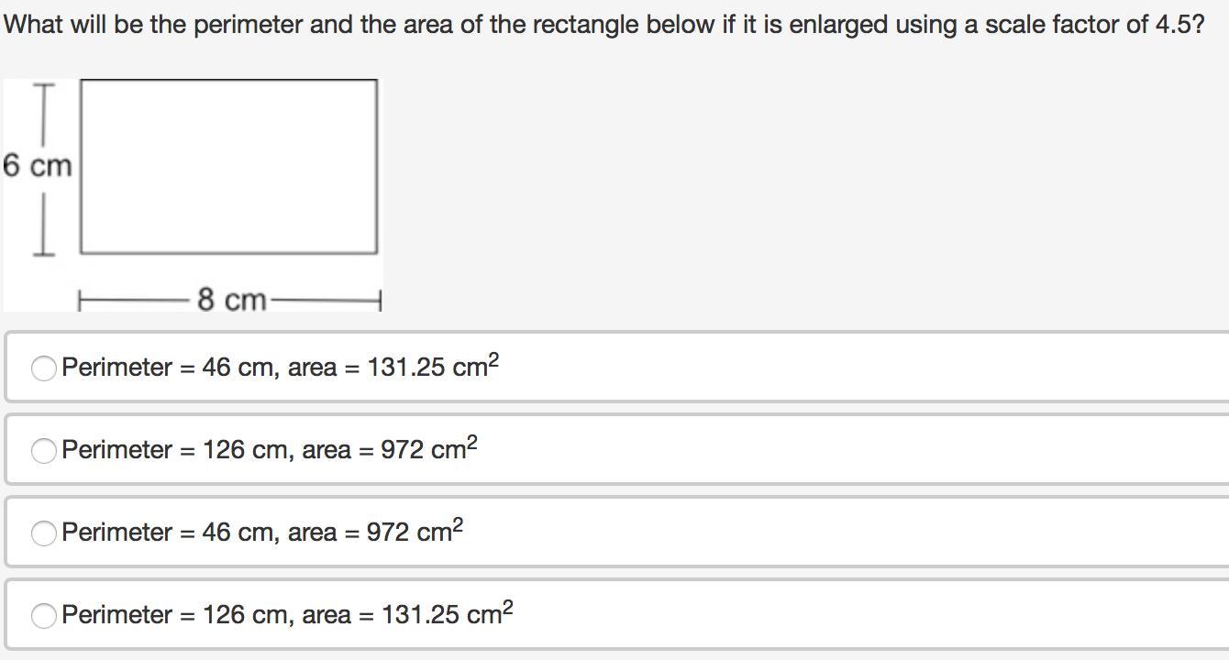Choose radio for Perimeter 126 cm, area 972 cm²
The image size is (1229, 660).
[43, 451]
